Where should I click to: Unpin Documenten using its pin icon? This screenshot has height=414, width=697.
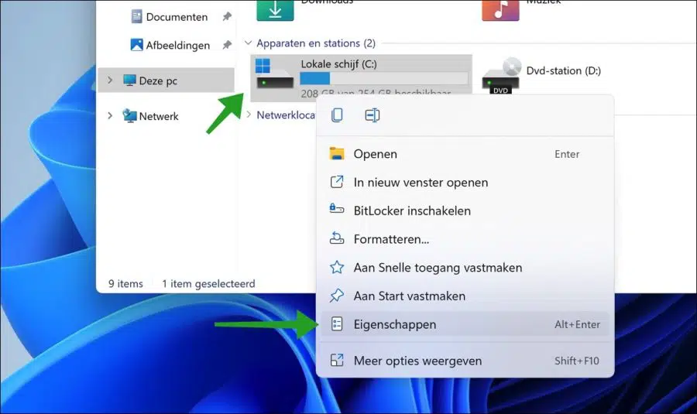click(227, 17)
